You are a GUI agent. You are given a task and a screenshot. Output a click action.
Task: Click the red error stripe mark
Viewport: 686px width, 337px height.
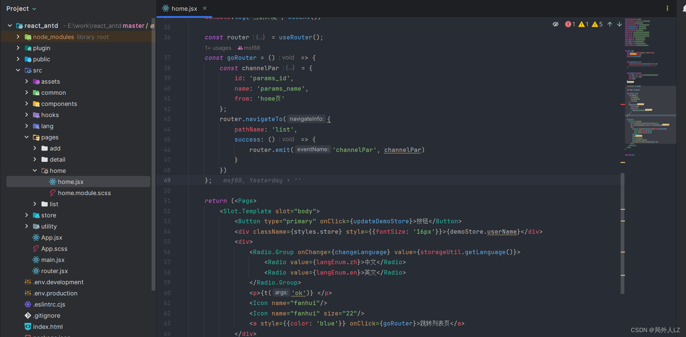point(623,104)
